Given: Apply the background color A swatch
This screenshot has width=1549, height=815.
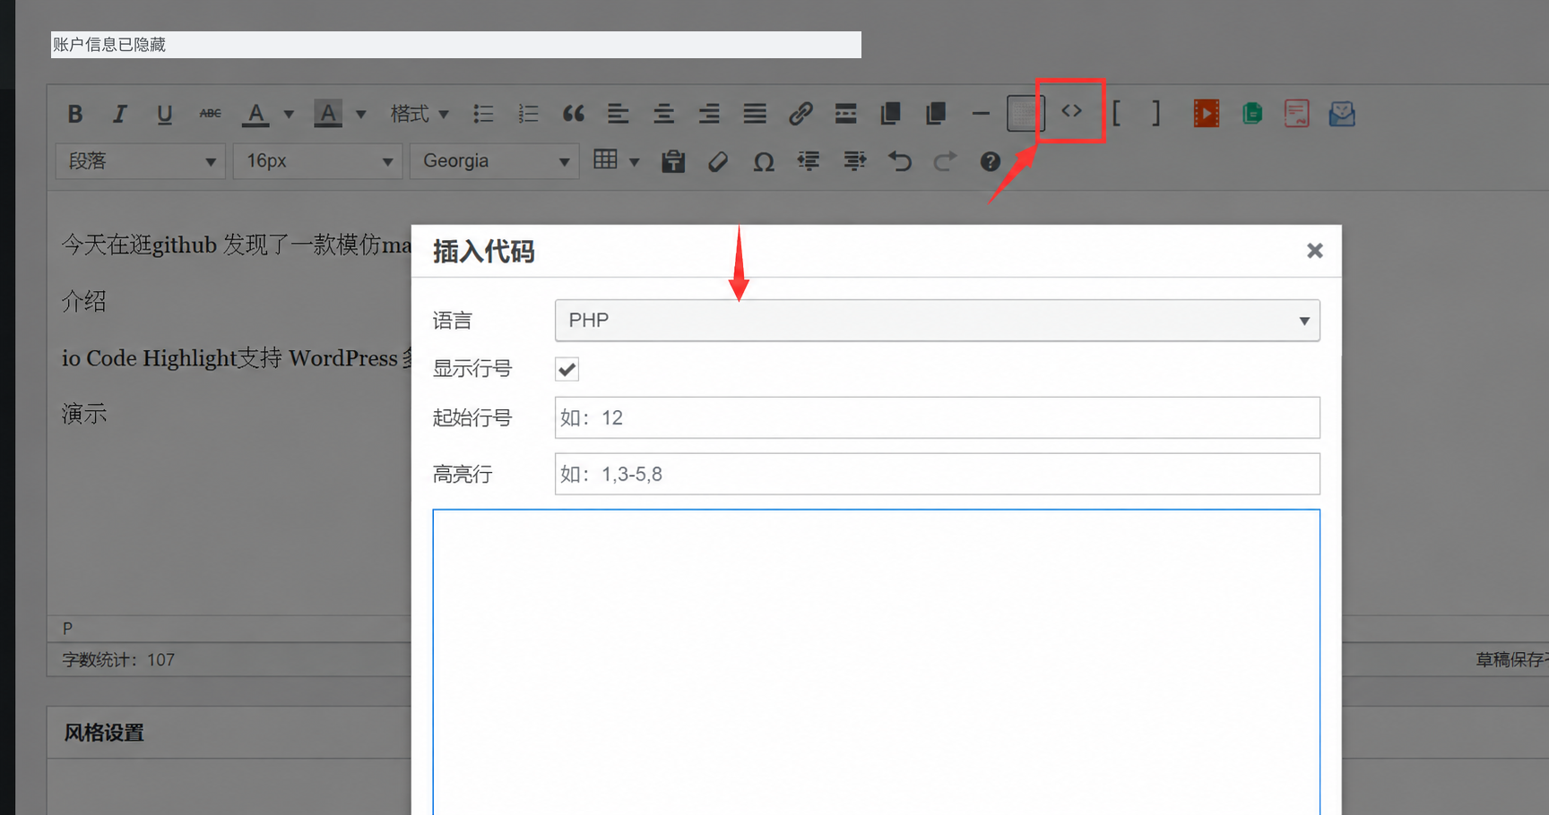Looking at the screenshot, I should [x=328, y=114].
